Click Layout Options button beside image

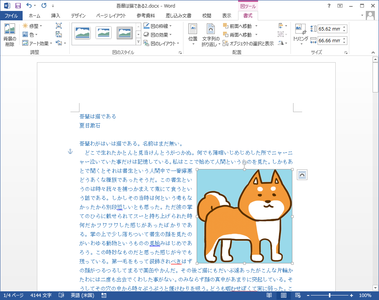click(302, 175)
